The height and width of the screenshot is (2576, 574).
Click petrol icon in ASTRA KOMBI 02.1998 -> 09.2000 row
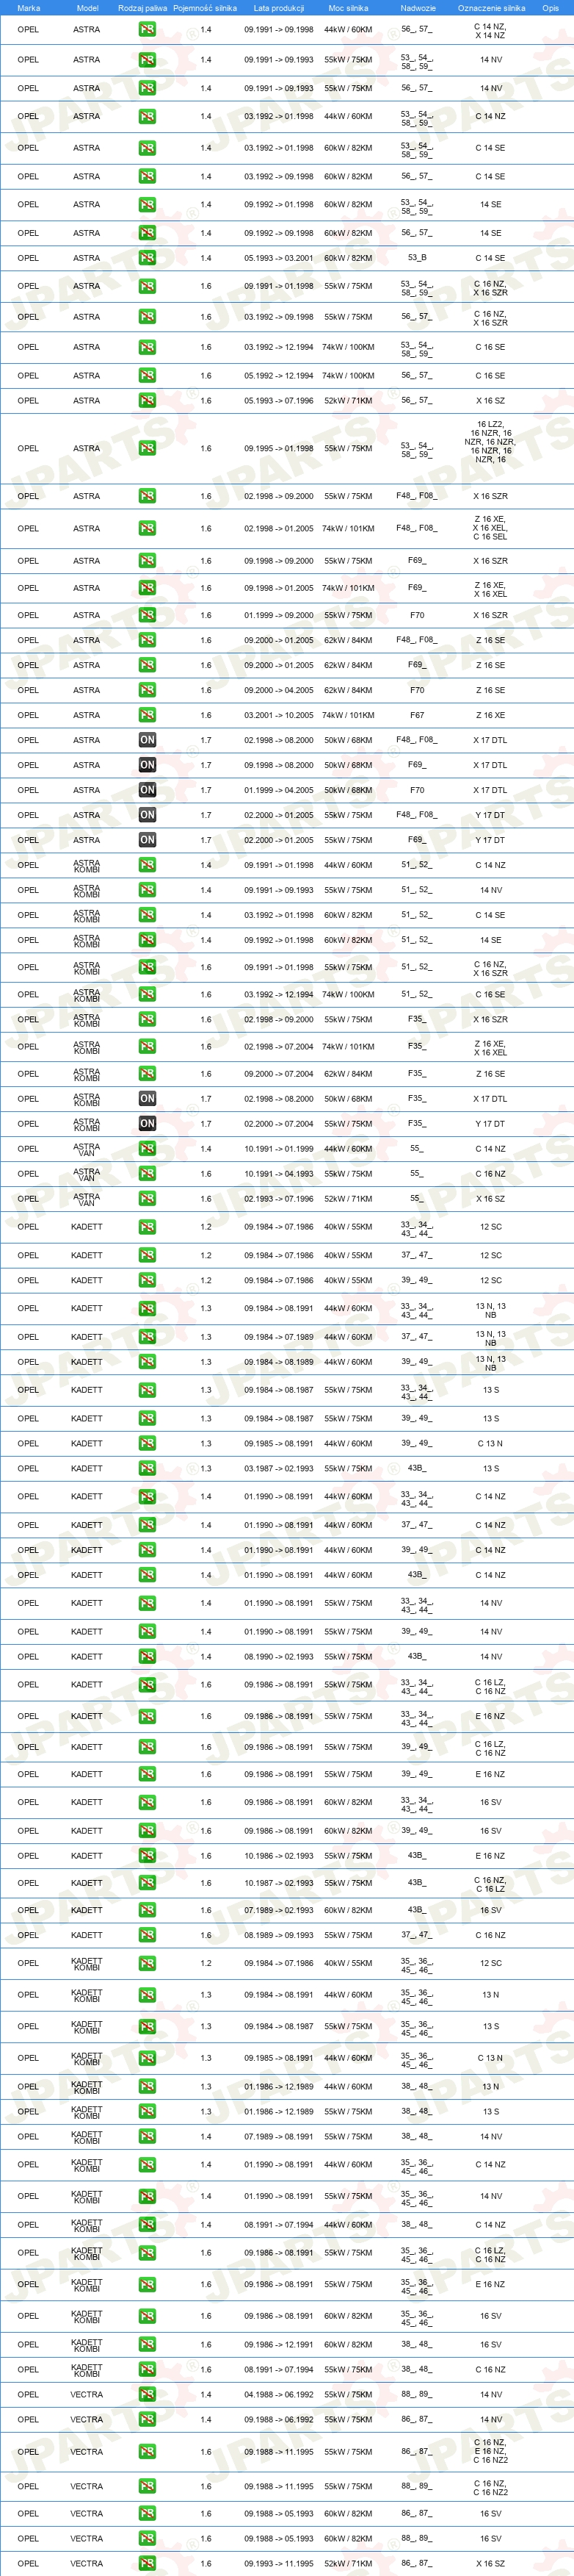(147, 1019)
